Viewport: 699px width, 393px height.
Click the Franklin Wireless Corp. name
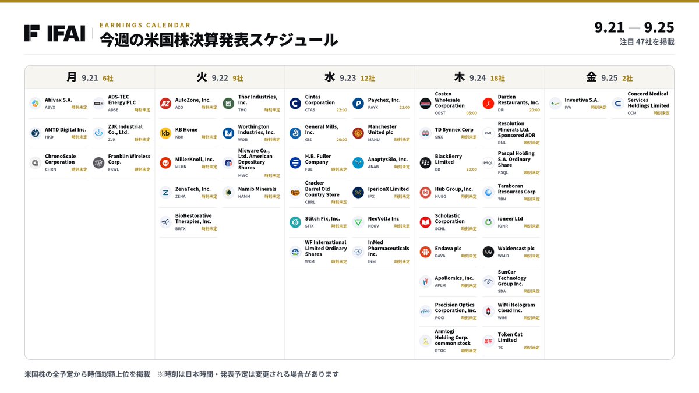[129, 160]
